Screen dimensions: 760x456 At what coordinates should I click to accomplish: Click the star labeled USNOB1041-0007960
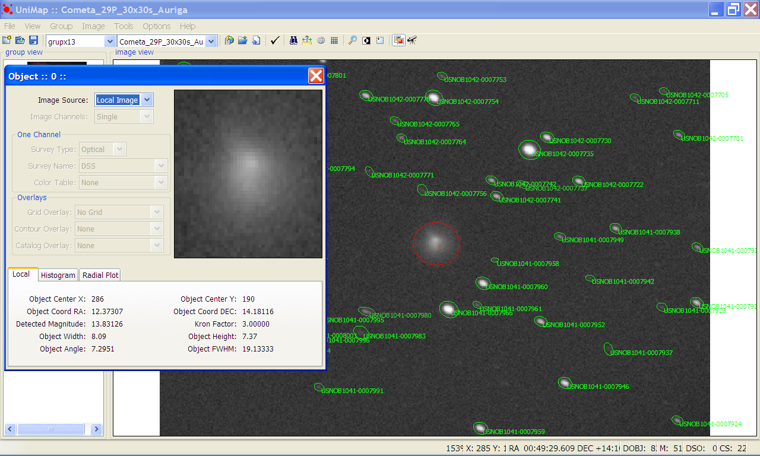coord(483,283)
